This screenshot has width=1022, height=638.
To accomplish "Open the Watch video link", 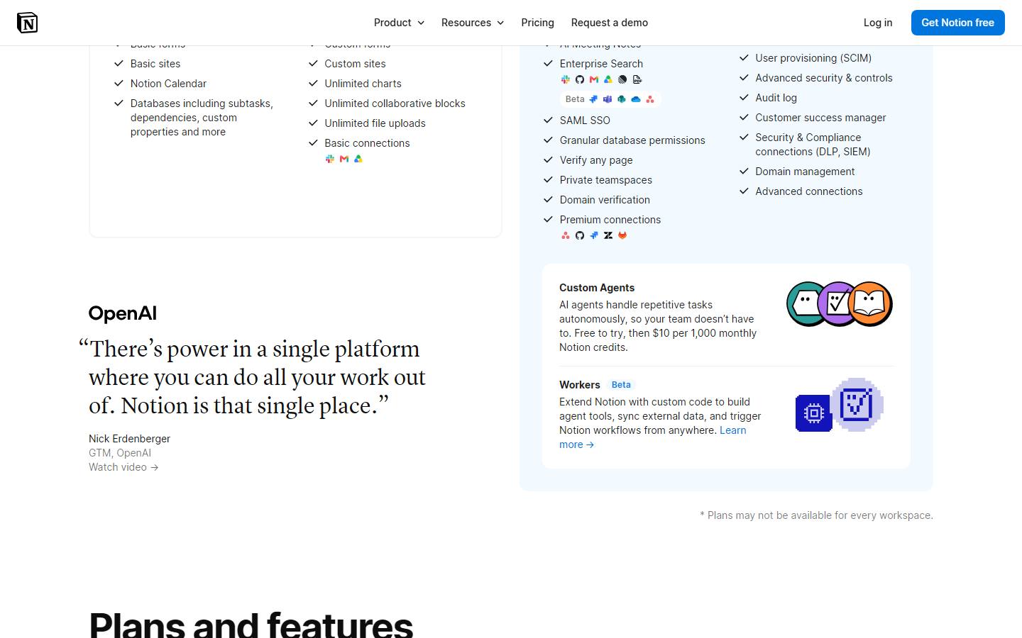I will (x=123, y=467).
